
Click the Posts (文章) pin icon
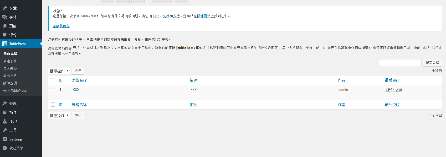coord(5,8)
